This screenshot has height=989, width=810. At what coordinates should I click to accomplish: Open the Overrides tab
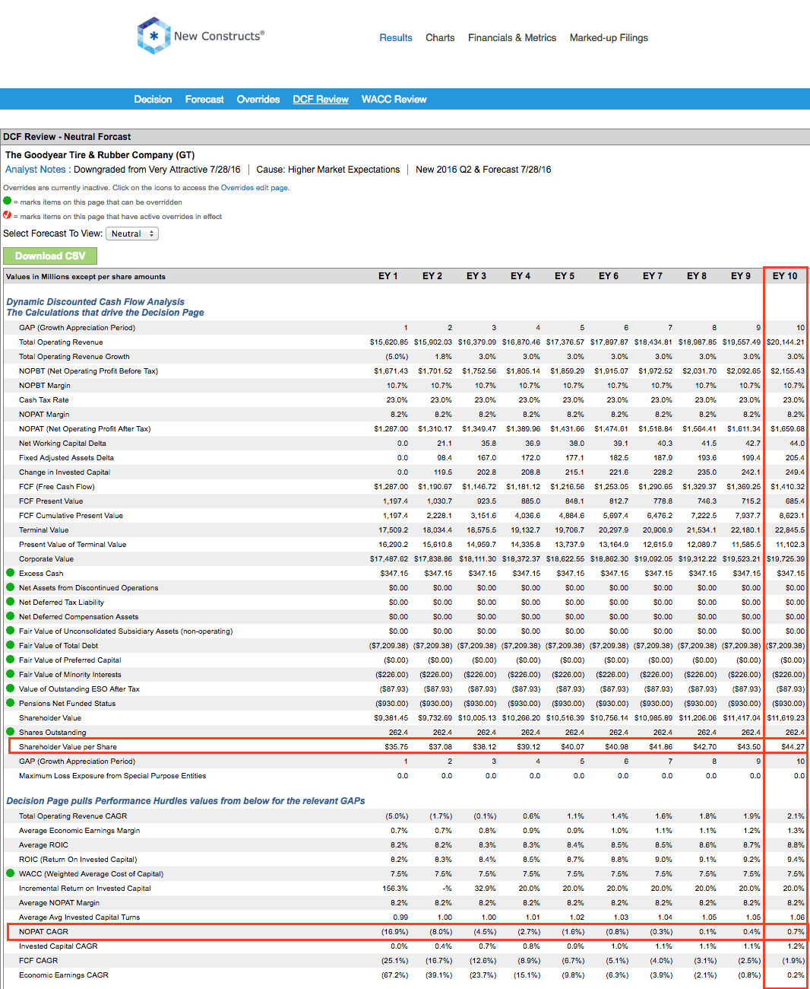258,100
